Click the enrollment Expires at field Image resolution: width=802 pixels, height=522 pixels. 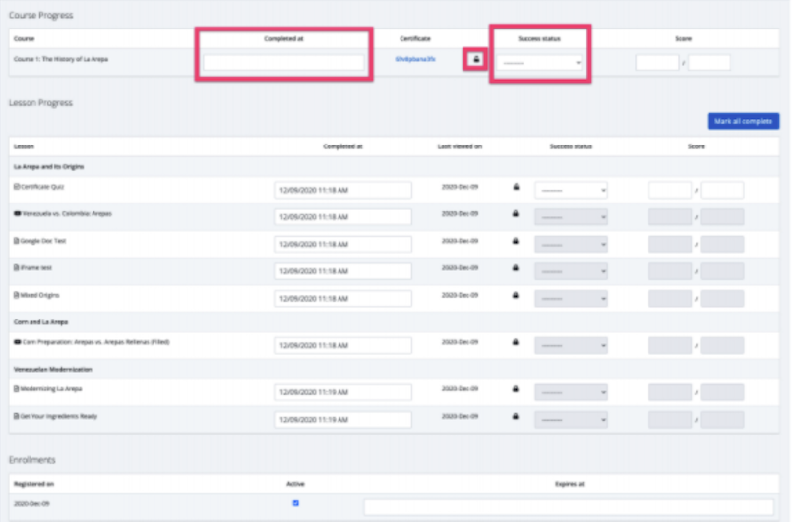[568, 507]
